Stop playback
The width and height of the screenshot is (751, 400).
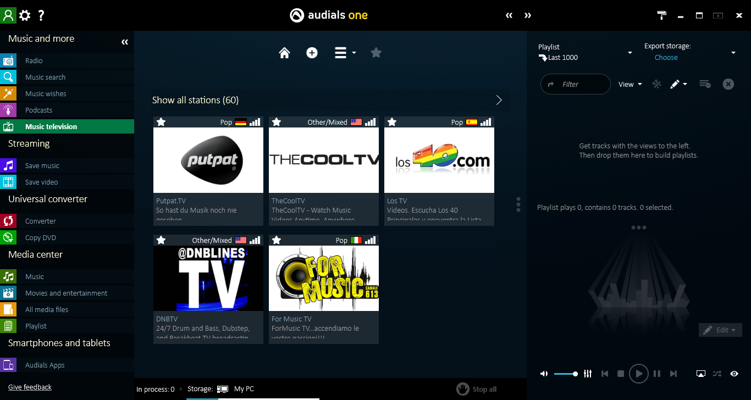621,374
